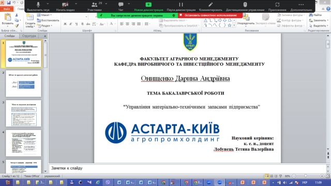
Task: Open Arrange (Упорядочить) menu
Action: pyautogui.click(x=246, y=20)
